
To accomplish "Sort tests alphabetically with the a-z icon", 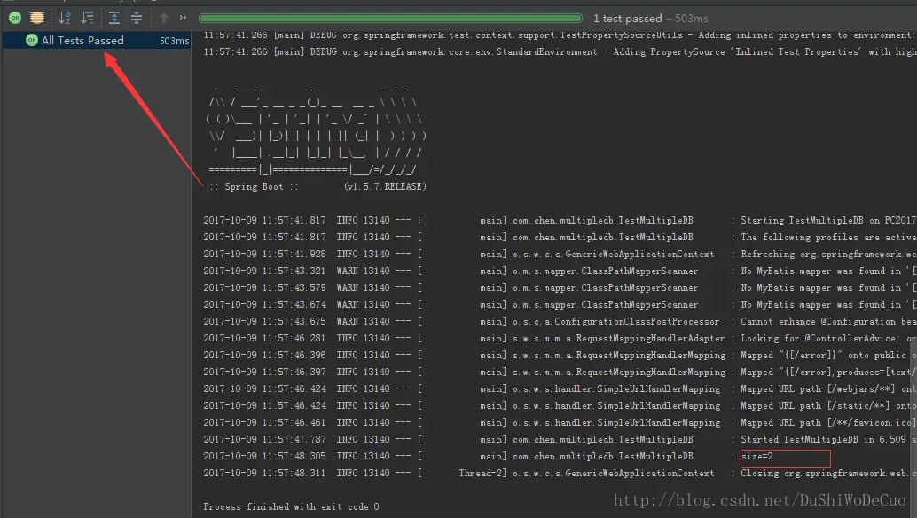I will [x=65, y=18].
